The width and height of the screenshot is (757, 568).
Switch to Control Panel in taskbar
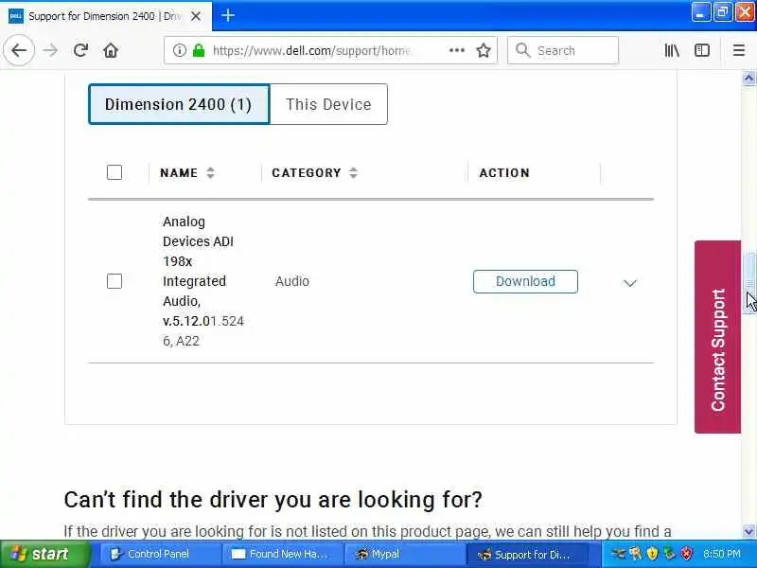tap(159, 554)
